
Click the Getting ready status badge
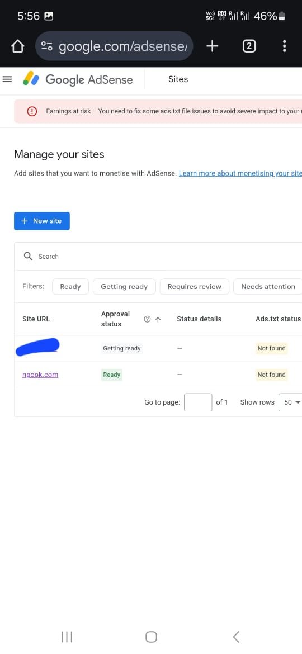[122, 348]
